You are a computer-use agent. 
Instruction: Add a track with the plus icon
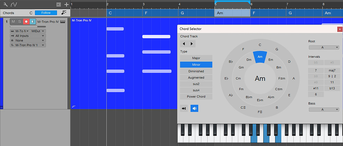(x=66, y=4)
